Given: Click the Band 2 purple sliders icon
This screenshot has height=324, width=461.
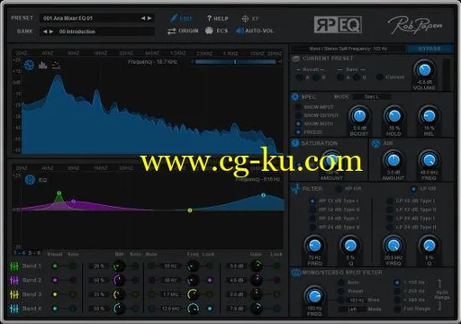Looking at the screenshot, I should click(x=14, y=280).
